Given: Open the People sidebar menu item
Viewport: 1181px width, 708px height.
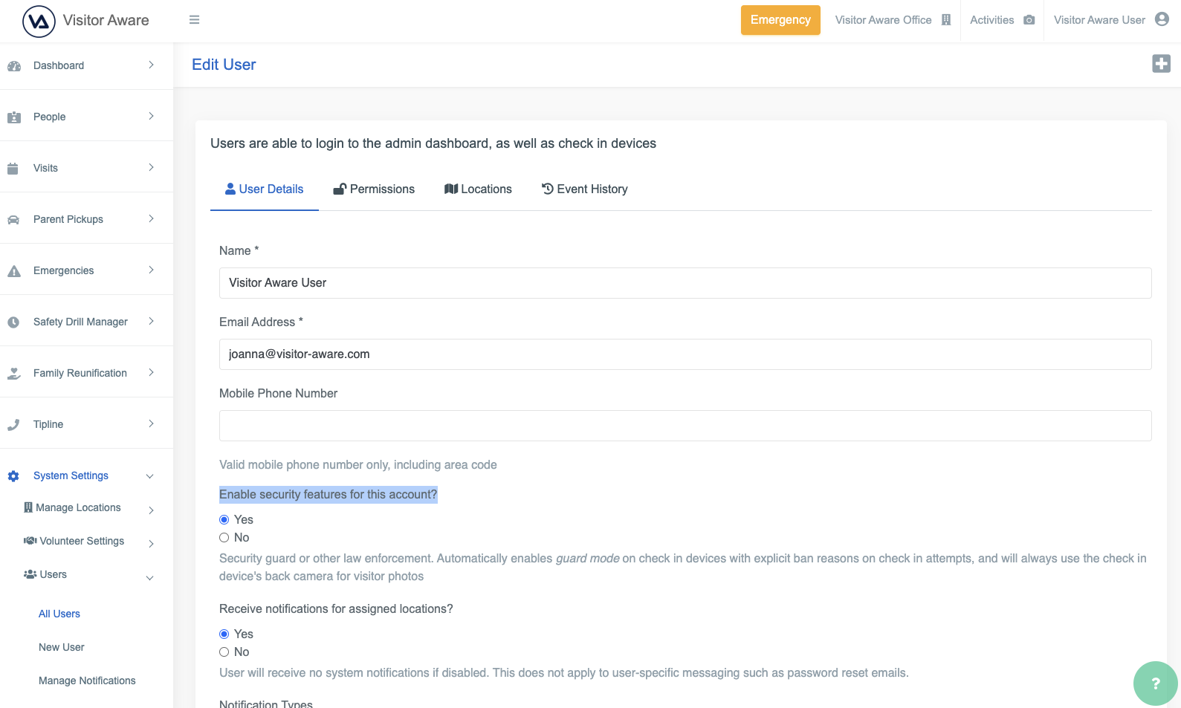Looking at the screenshot, I should coord(86,116).
